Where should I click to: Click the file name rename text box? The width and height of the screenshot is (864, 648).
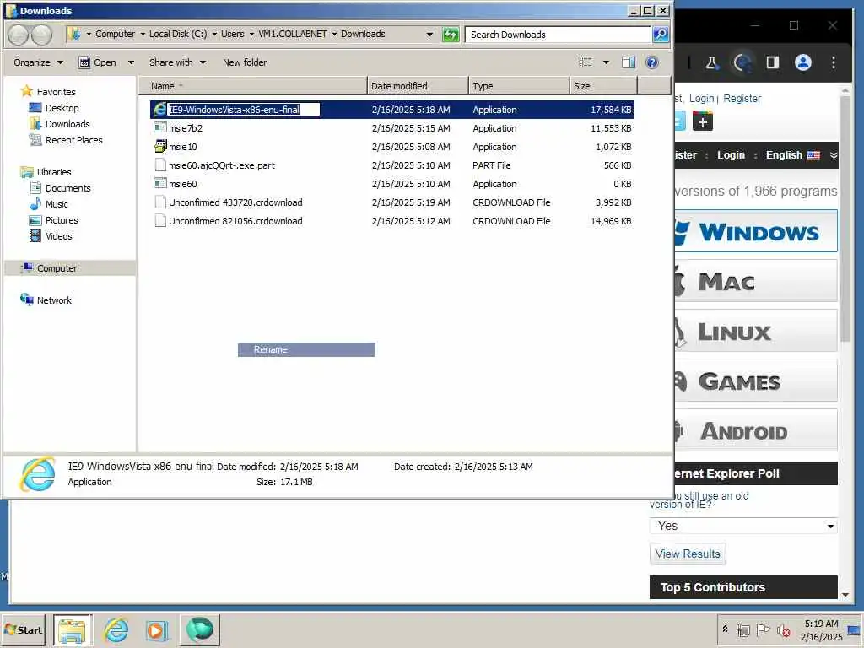(244, 109)
